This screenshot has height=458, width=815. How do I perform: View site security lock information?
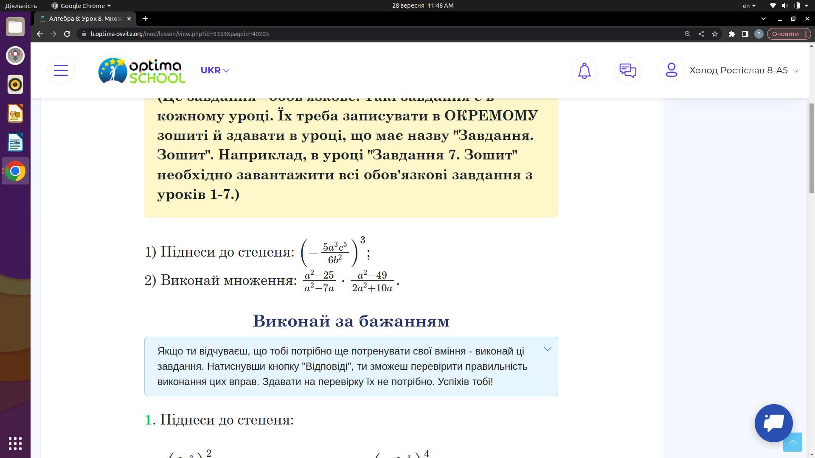(85, 34)
